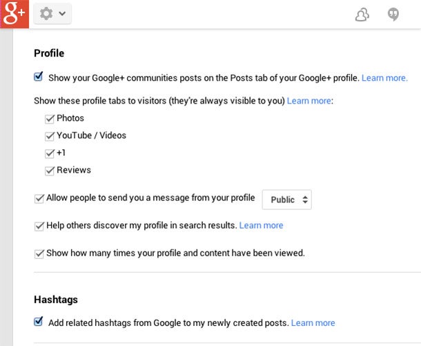Click the Google+ logo icon
The width and height of the screenshot is (421, 346).
click(x=14, y=14)
